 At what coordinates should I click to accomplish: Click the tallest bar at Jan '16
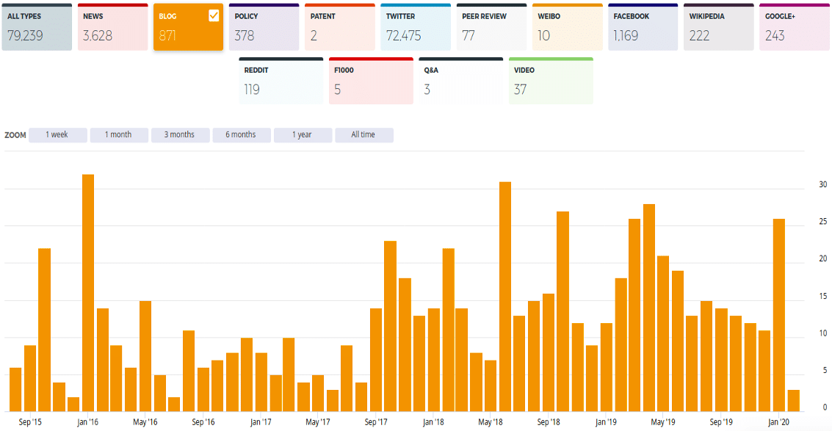click(88, 294)
